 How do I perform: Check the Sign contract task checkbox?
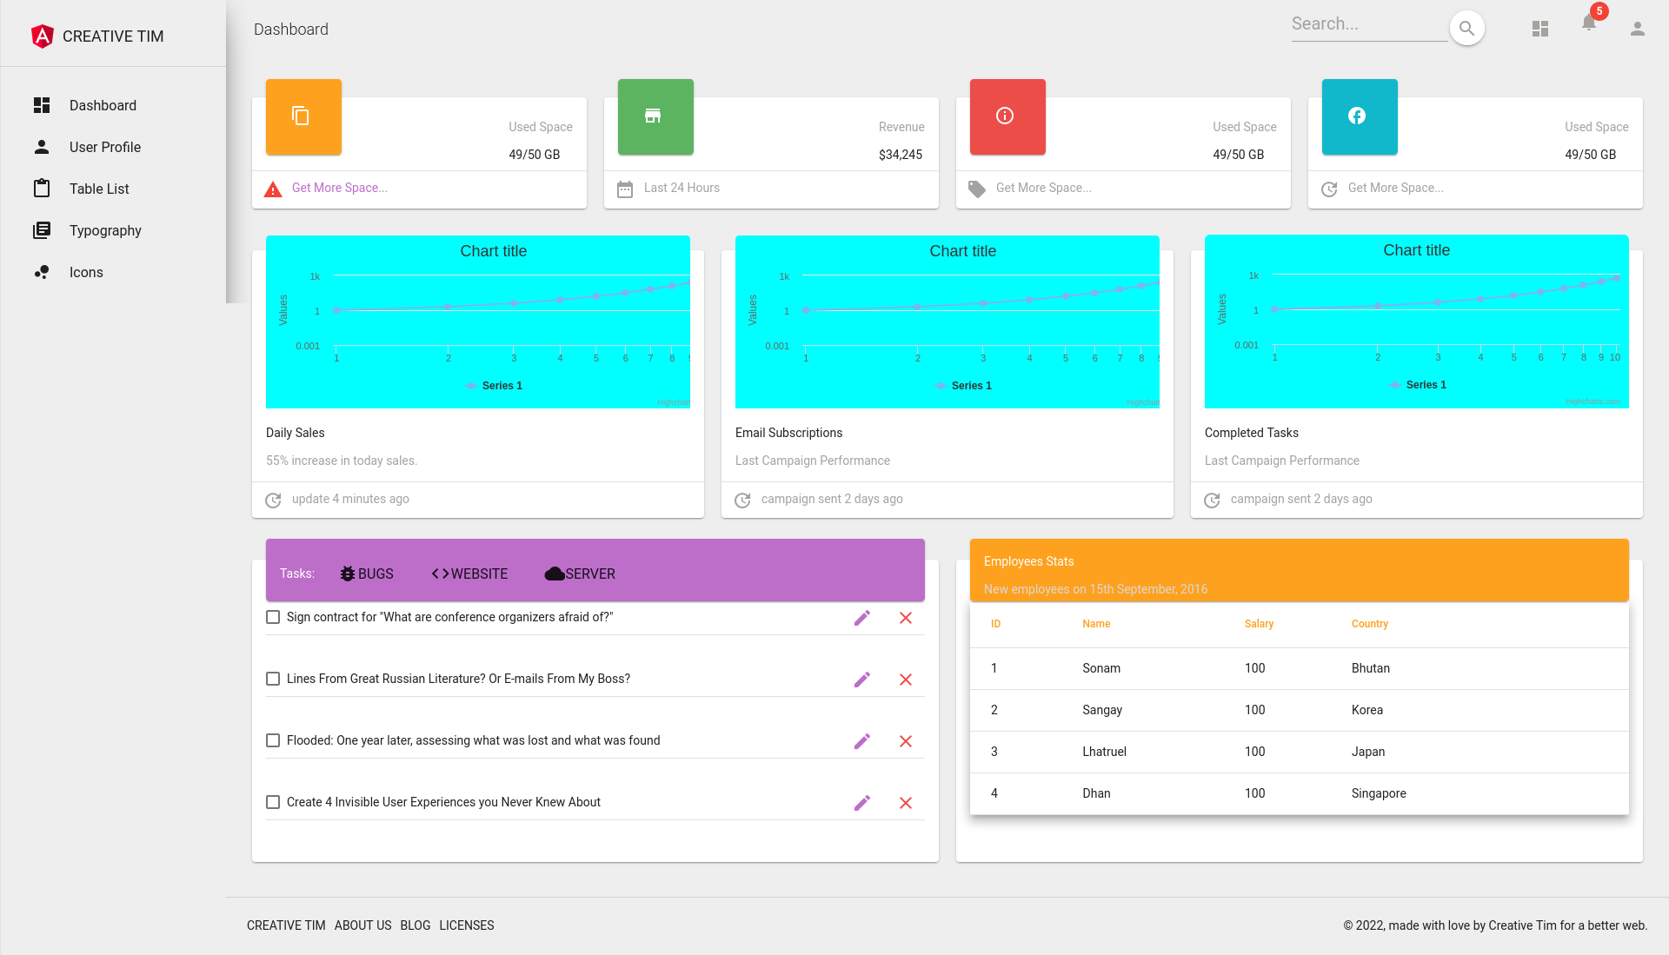[x=273, y=617]
